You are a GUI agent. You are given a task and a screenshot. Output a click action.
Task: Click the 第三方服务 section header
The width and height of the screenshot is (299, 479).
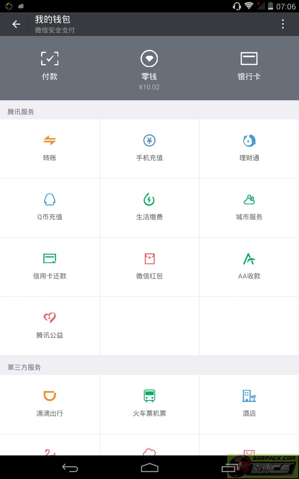[24, 367]
